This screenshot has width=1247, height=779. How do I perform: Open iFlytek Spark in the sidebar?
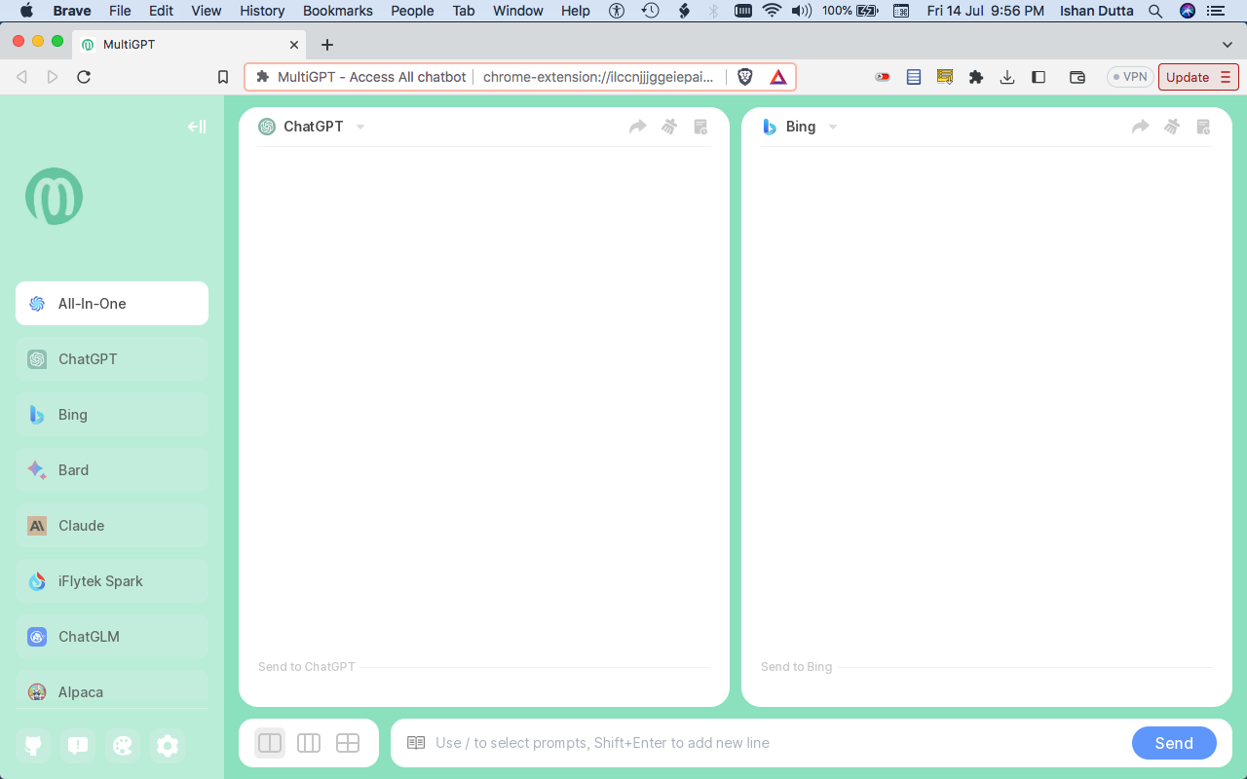pos(112,581)
